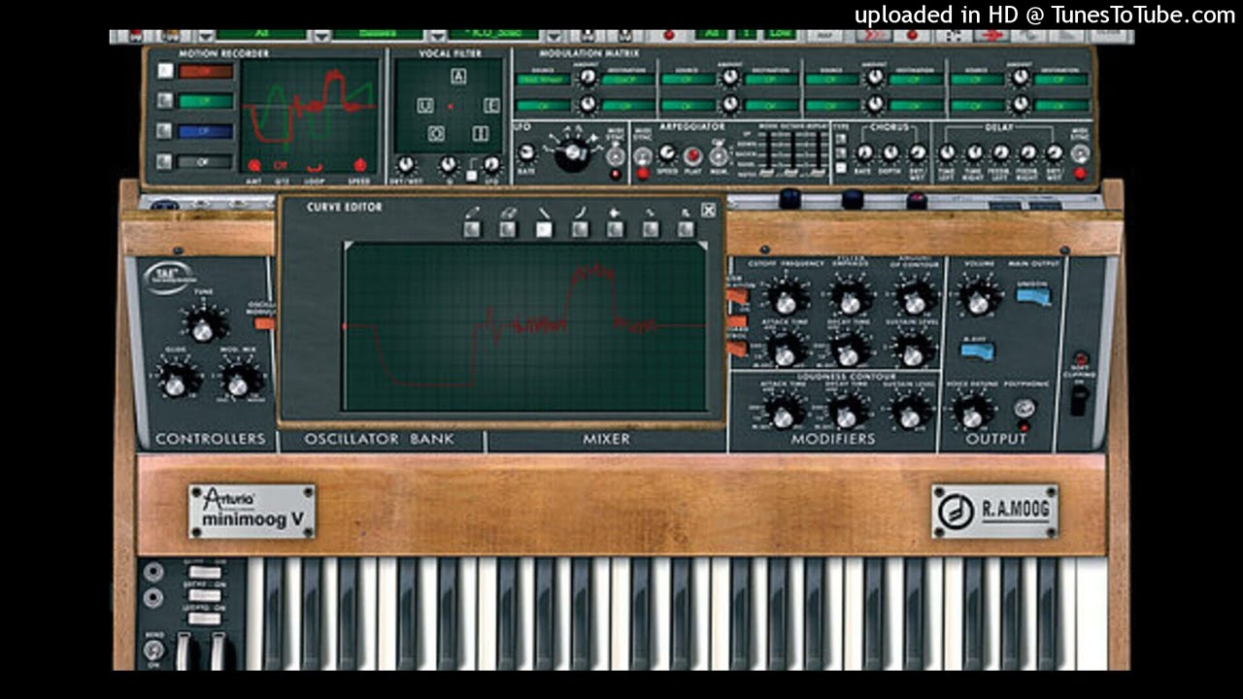This screenshot has height=699, width=1243.
Task: Close the Curve Editor panel
Action: [x=708, y=210]
